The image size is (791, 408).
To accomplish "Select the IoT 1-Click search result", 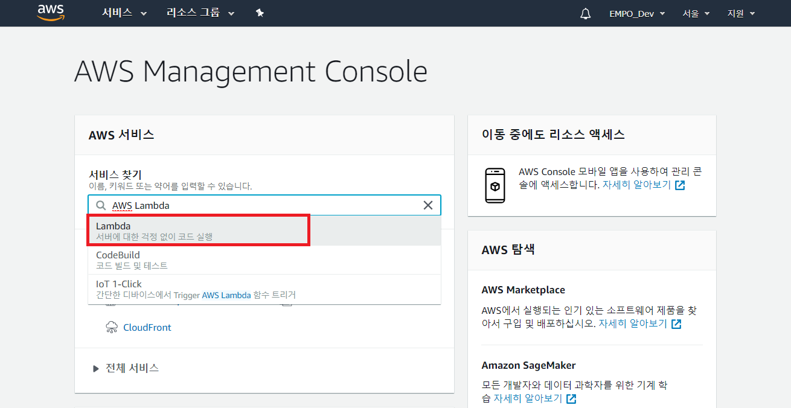I will pos(264,288).
